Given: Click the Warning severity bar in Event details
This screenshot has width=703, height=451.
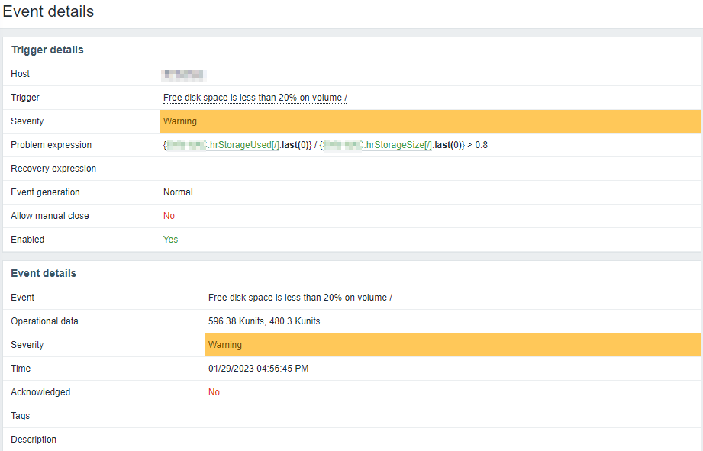Looking at the screenshot, I should click(x=452, y=345).
